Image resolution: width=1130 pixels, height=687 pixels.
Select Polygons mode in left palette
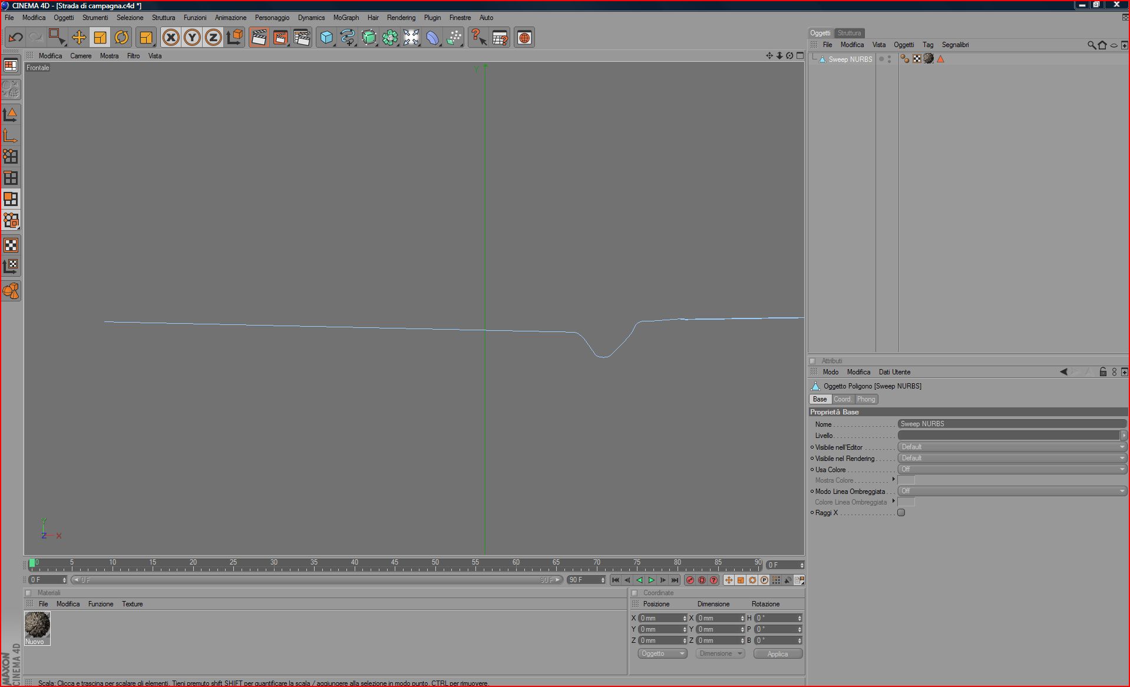pos(11,199)
